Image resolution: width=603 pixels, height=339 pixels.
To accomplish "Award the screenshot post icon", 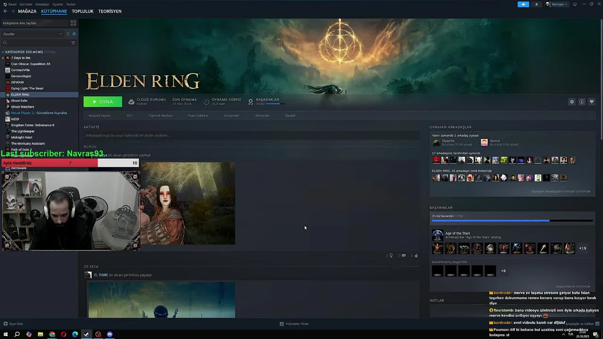I will click(391, 256).
